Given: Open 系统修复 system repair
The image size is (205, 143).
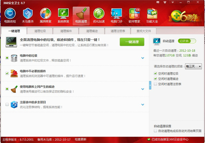Looking at the screenshot, I should pos(63,16).
